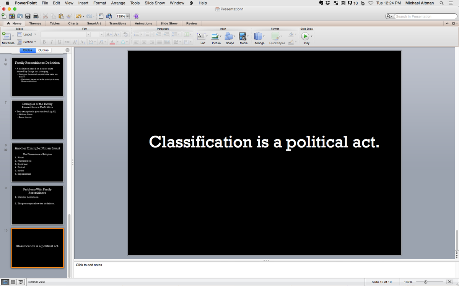This screenshot has height=286, width=459.
Task: Switch to the SmartArt ribbon tab
Action: 94,23
